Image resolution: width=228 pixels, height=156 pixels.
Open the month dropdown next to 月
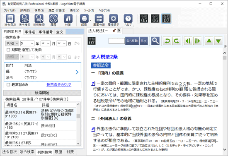pos(46,43)
